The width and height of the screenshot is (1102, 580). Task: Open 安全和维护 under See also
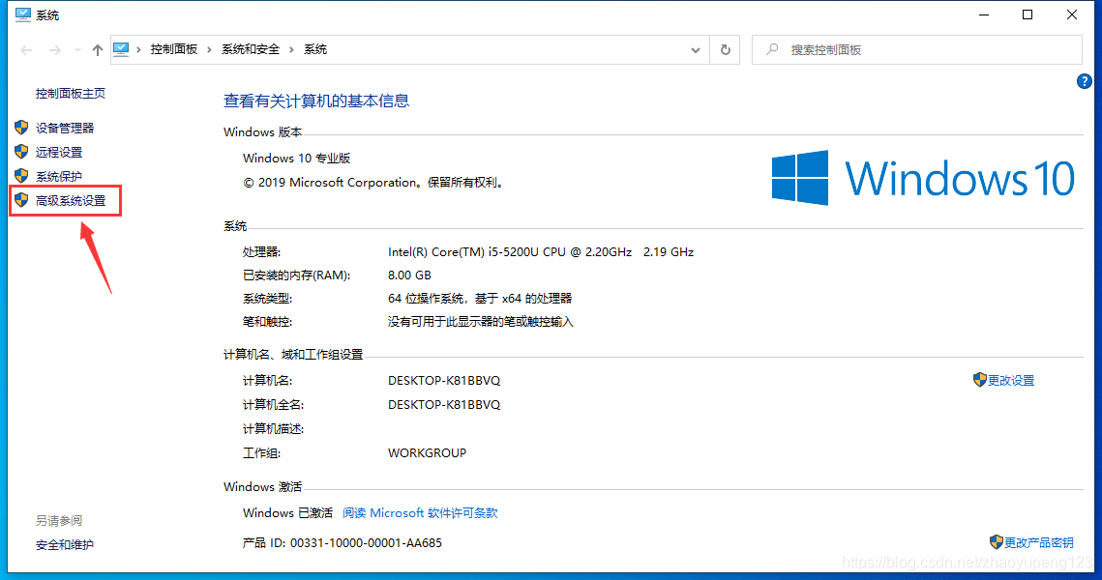65,545
